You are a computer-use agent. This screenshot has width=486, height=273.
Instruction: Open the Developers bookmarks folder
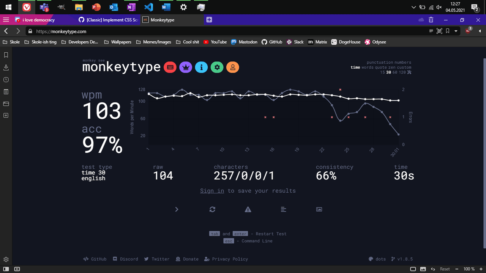[80, 42]
